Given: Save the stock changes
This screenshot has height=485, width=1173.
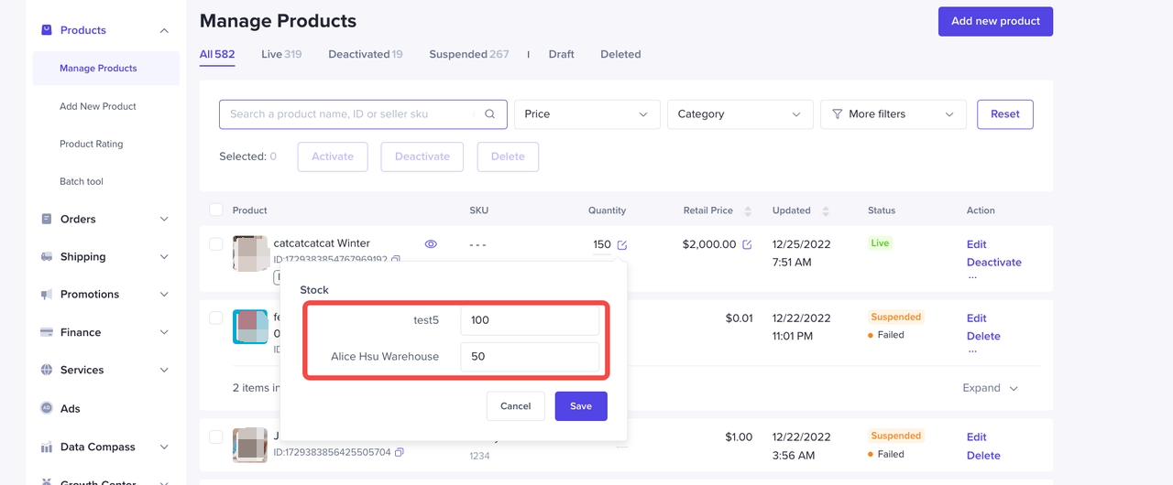Looking at the screenshot, I should (580, 406).
